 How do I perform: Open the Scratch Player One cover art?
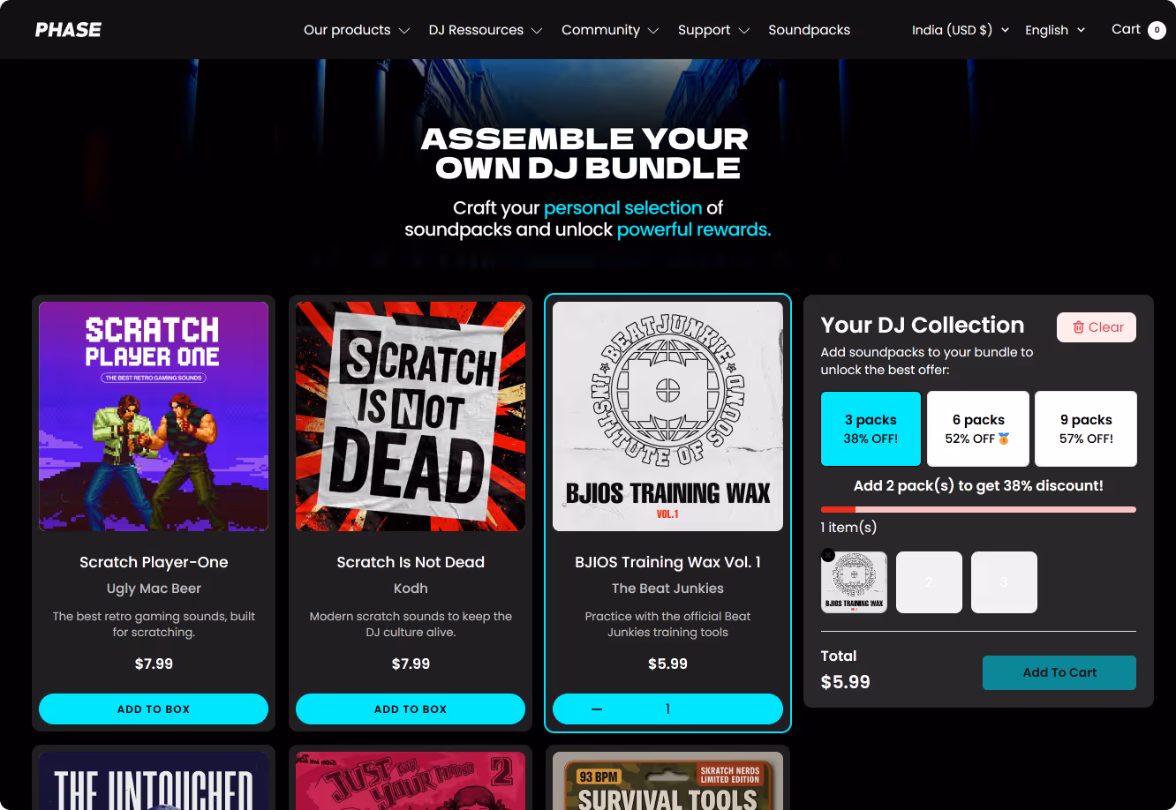point(154,416)
